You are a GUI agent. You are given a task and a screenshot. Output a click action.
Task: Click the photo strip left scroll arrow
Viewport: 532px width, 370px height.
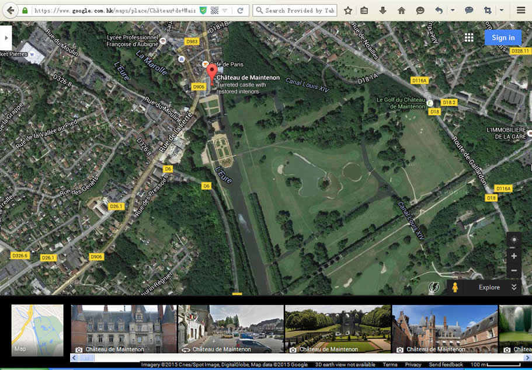[x=74, y=357]
